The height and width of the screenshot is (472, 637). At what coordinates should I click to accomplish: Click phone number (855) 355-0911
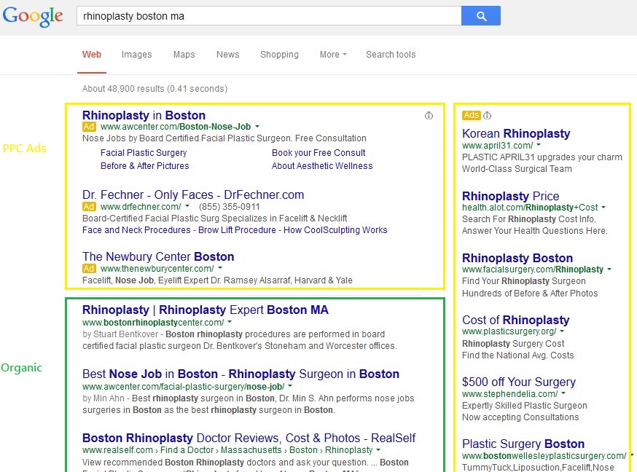pos(229,207)
